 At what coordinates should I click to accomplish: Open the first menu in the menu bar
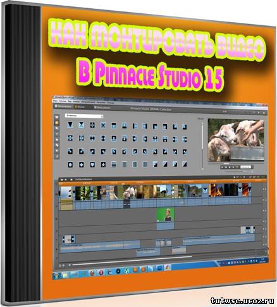click(x=55, y=101)
